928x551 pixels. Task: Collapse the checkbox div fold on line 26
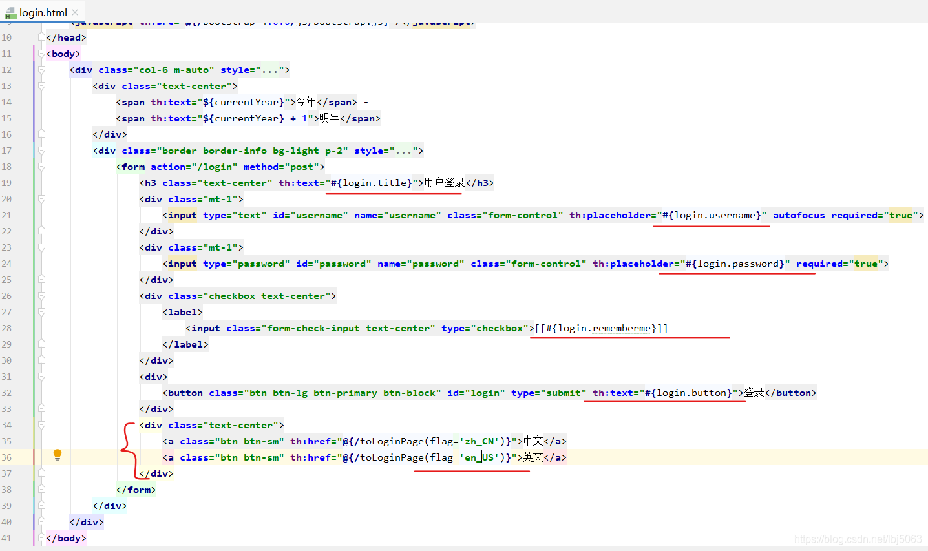(x=41, y=296)
